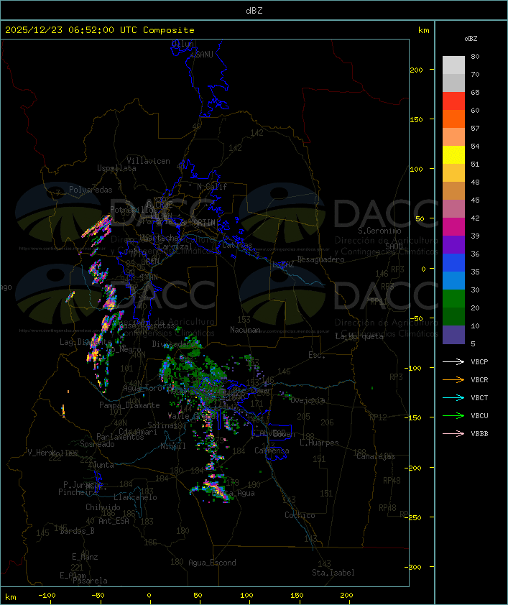The image size is (508, 605).
Task: Click the Parlamentos map label
Action: click(x=120, y=437)
